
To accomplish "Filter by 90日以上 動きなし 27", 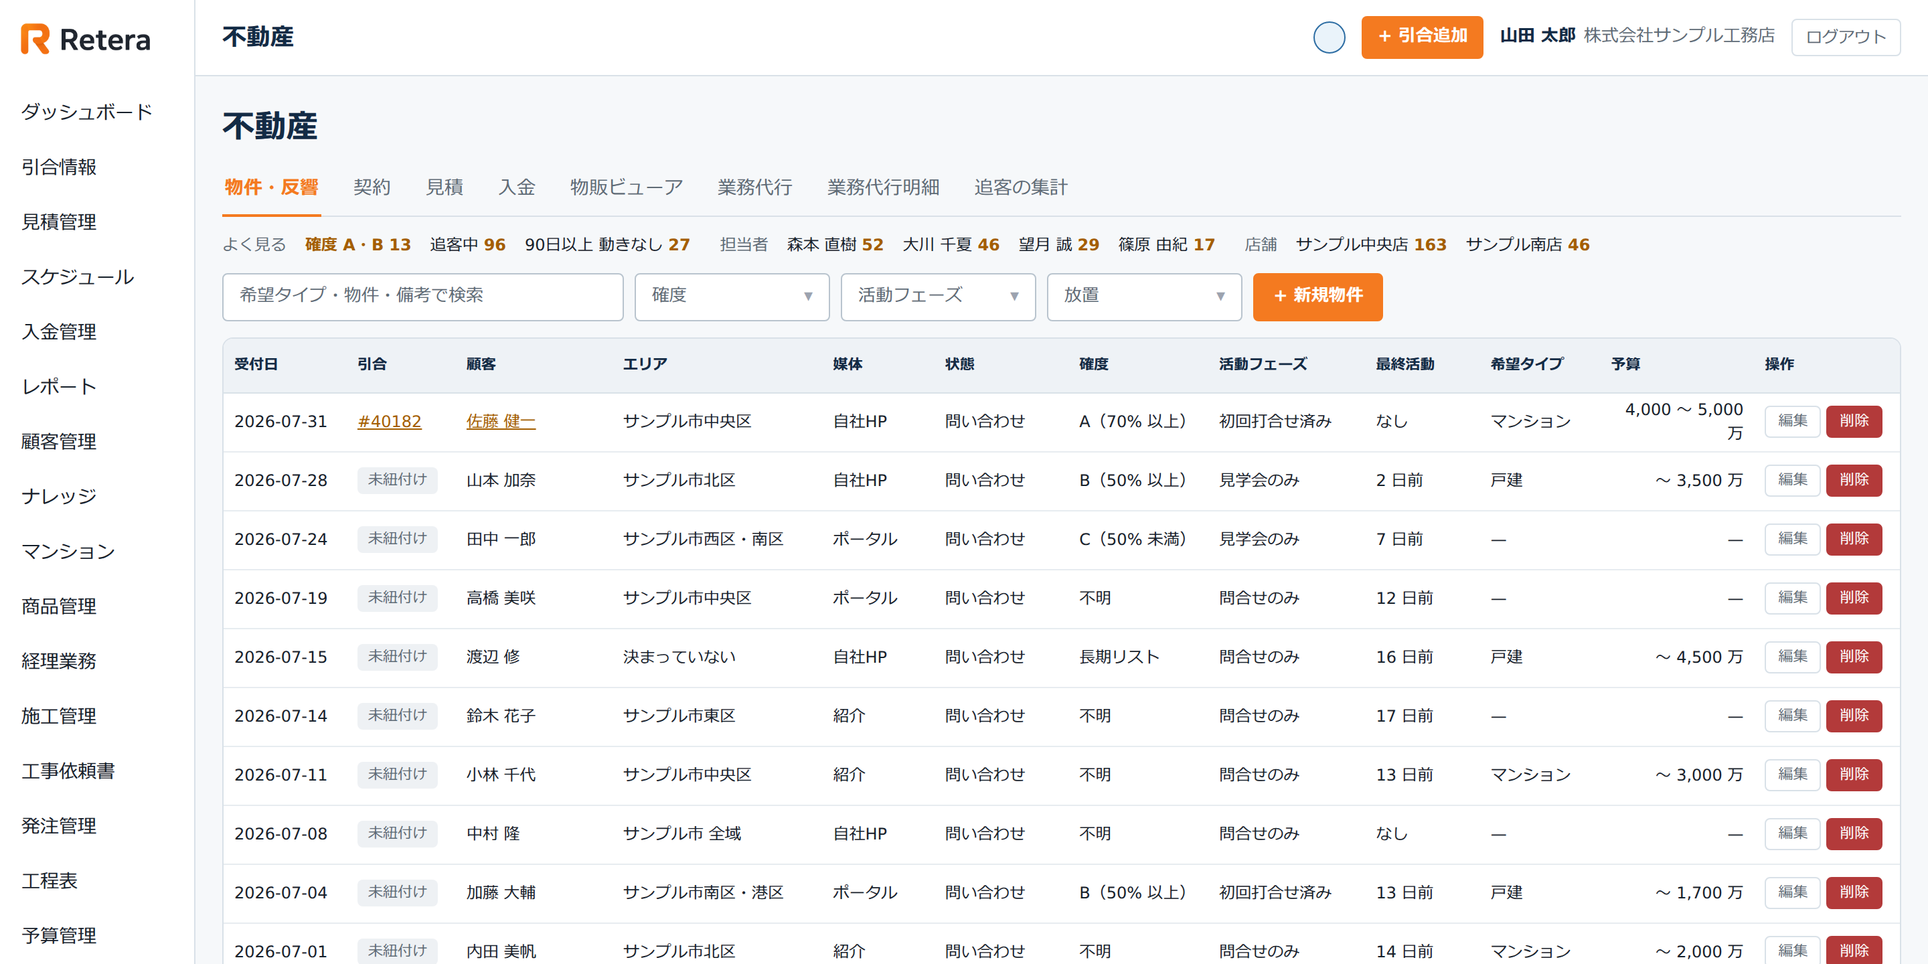I will coord(607,245).
